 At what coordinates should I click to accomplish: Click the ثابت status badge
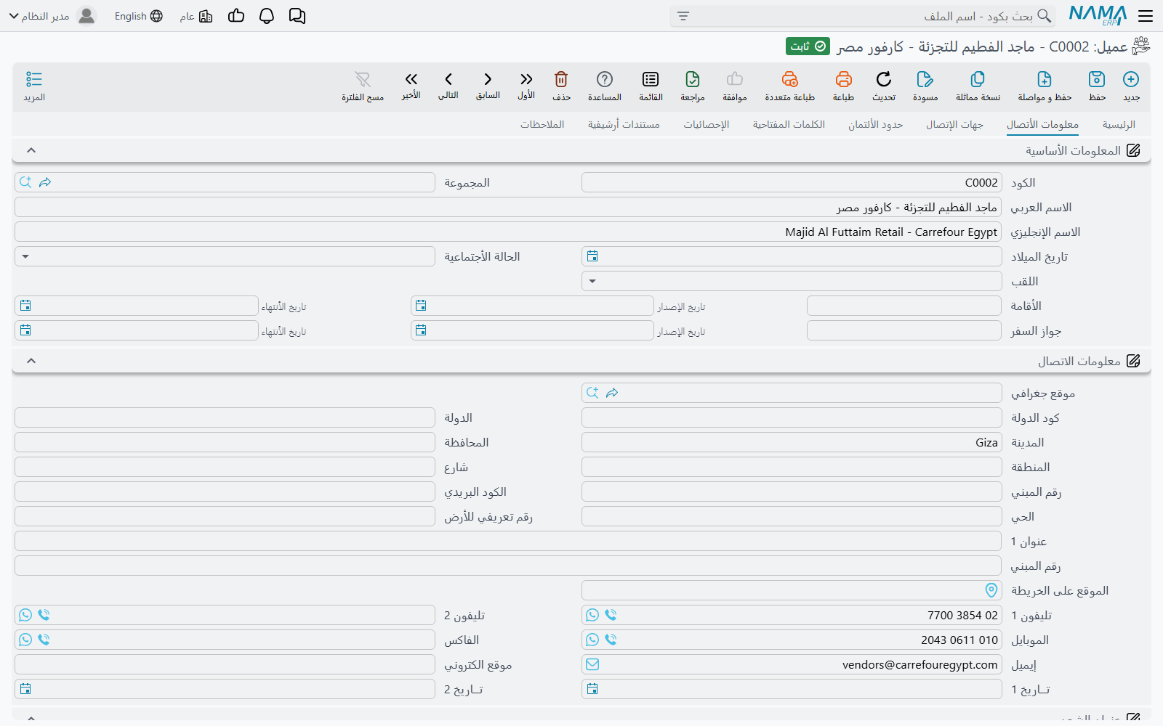[x=808, y=46]
